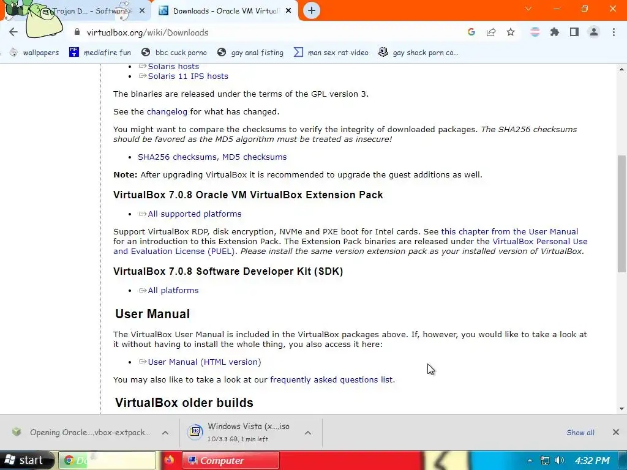The height and width of the screenshot is (470, 627).
Task: View the site lock security icon
Action: click(x=77, y=32)
